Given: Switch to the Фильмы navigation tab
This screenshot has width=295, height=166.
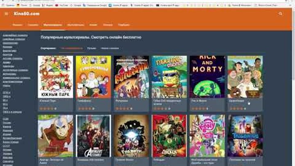Looking at the screenshot, I should (x=17, y=25).
